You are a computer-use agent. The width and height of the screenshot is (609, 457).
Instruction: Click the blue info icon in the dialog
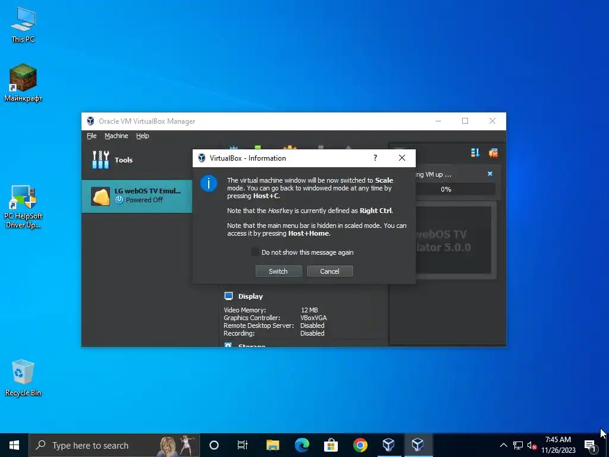point(209,183)
